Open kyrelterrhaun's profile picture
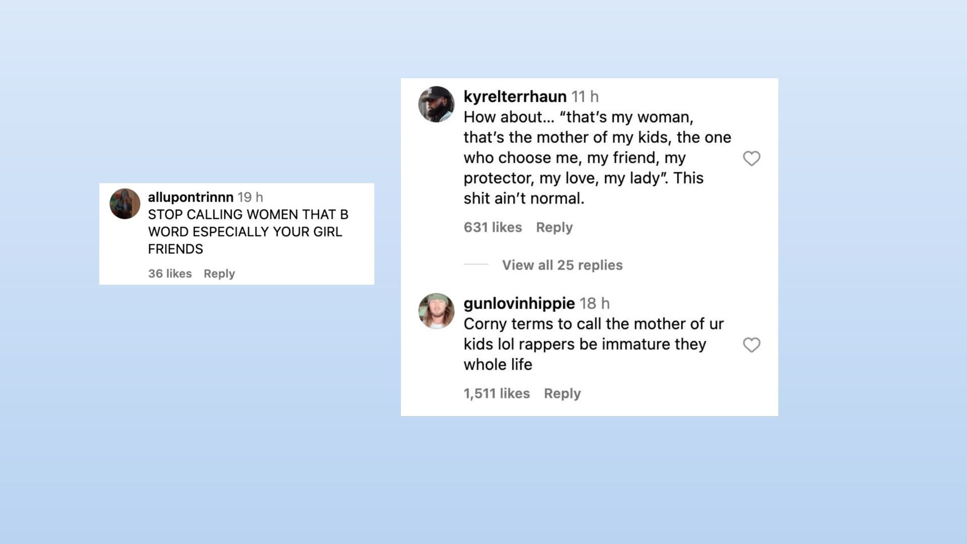This screenshot has width=967, height=544. tap(436, 104)
